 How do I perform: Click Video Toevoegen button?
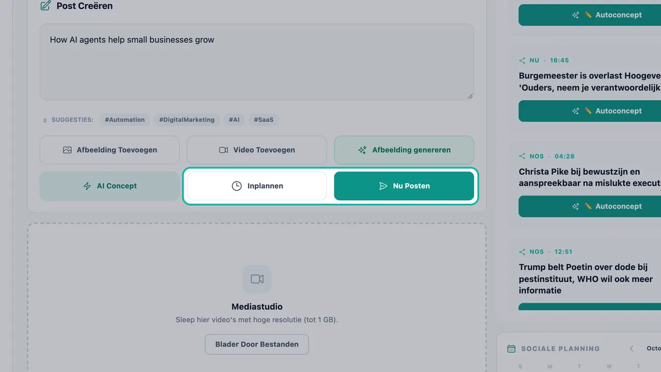(257, 150)
